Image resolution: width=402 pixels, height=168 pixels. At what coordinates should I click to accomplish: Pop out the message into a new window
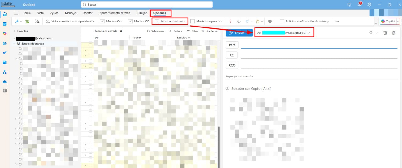pyautogui.click(x=394, y=33)
